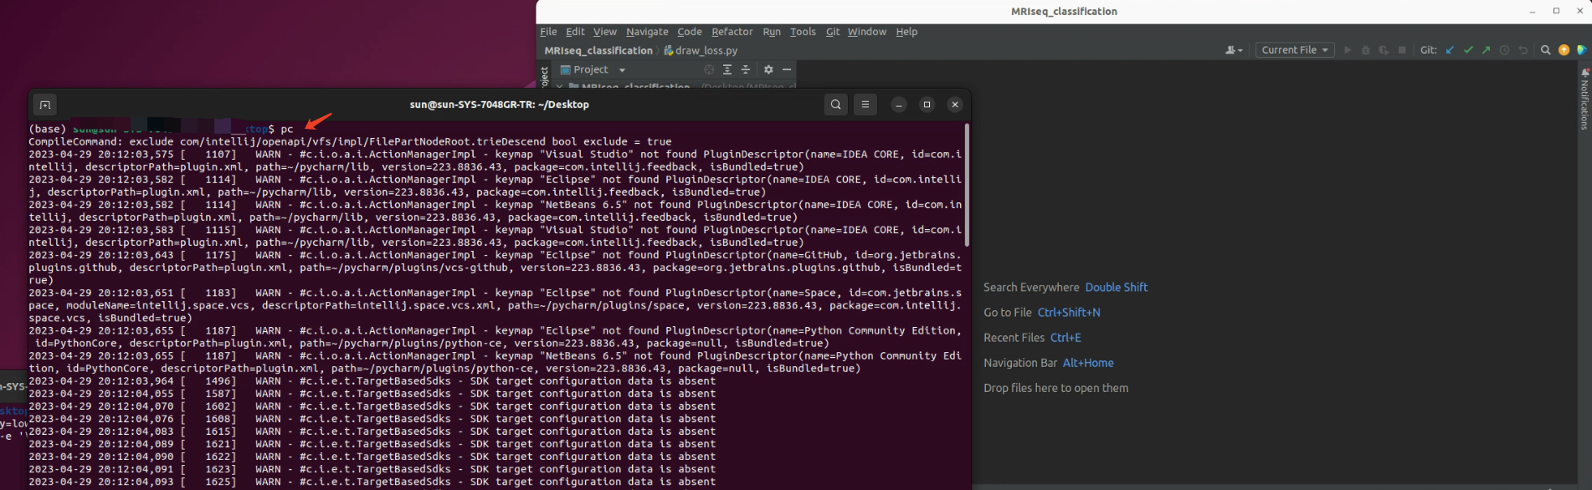
Task: Open the Notifications bell panel
Action: [1584, 73]
